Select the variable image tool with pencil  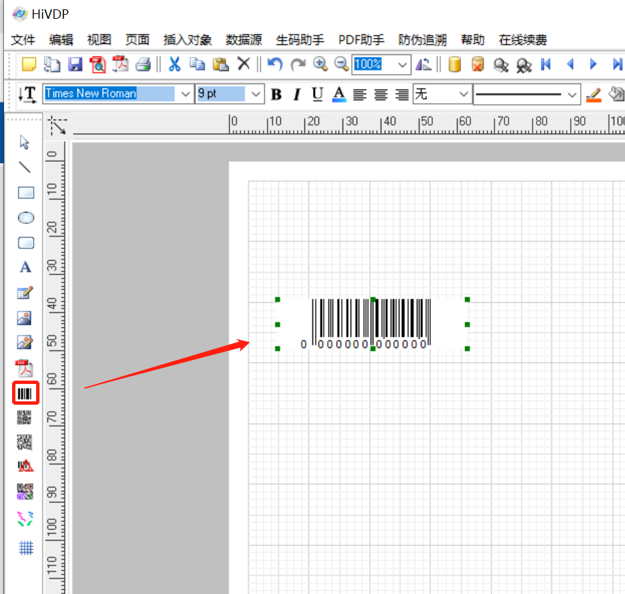click(x=25, y=342)
